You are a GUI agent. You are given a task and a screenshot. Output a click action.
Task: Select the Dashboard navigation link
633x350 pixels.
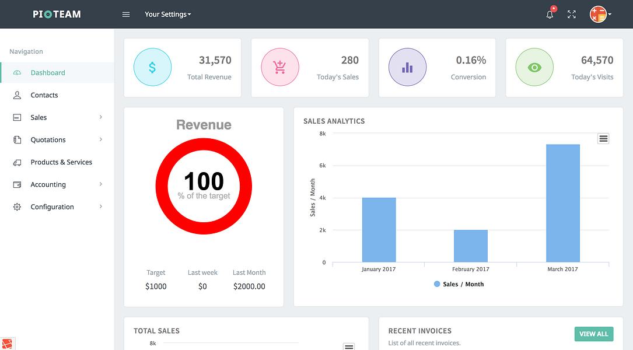coord(57,73)
